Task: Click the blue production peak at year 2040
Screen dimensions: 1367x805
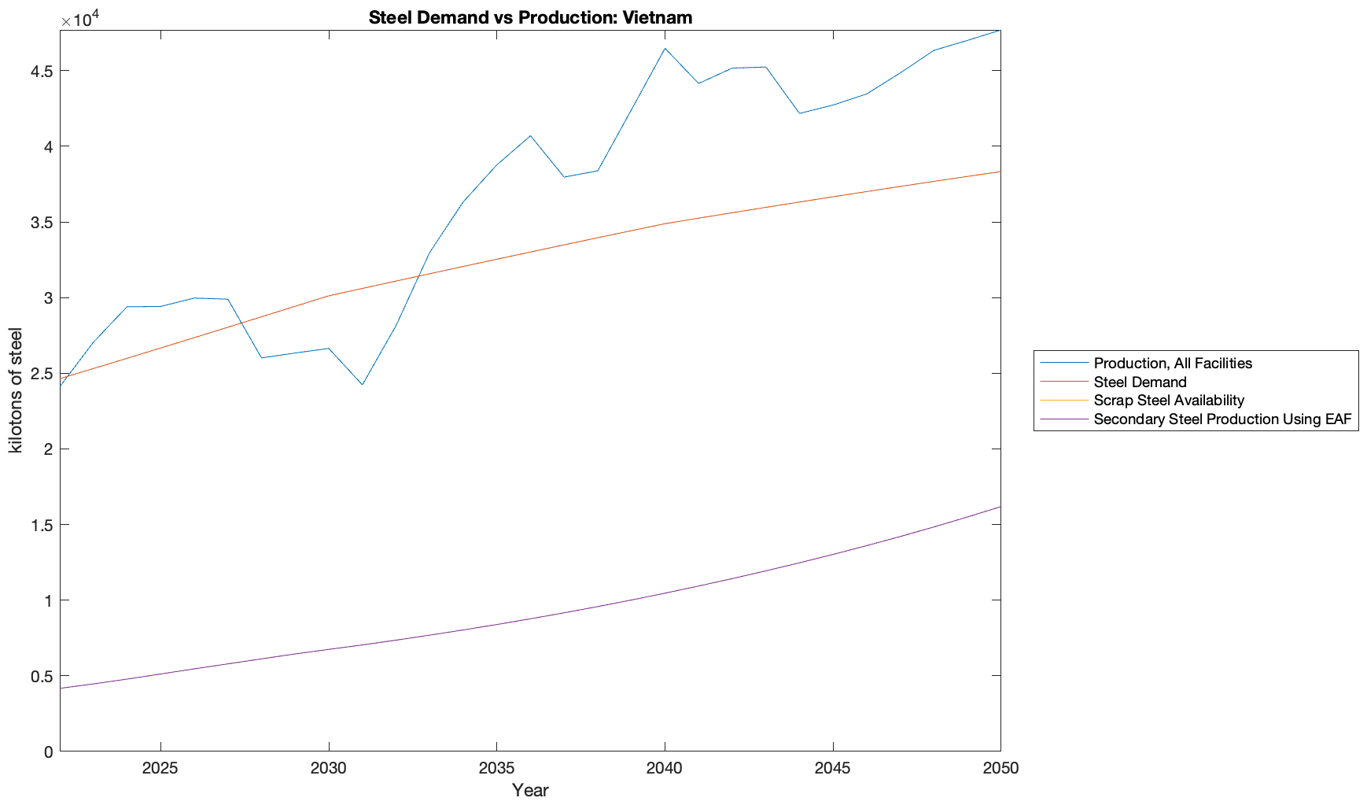Action: click(665, 49)
